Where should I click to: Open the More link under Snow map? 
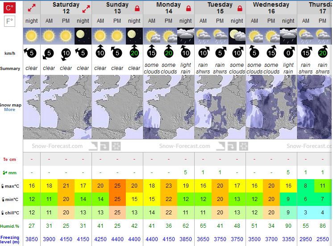[x=9, y=110]
